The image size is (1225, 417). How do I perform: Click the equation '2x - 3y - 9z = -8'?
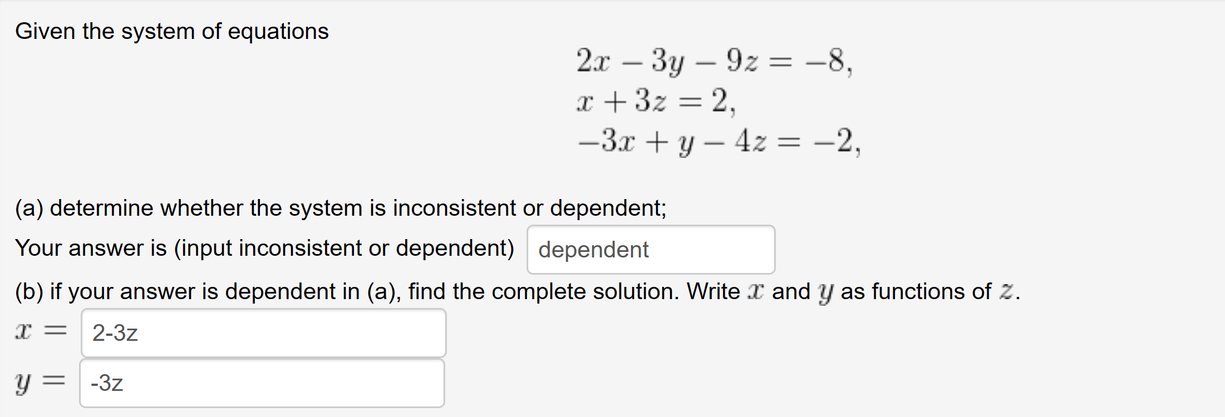click(x=710, y=62)
